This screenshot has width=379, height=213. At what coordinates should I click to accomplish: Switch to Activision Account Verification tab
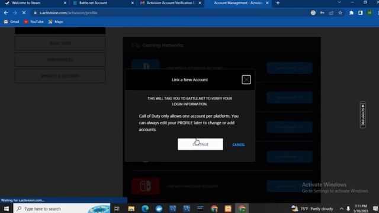coord(171,3)
